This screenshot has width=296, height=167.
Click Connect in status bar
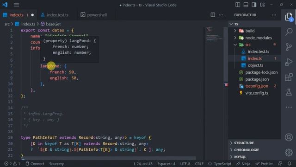pyautogui.click(x=35, y=164)
